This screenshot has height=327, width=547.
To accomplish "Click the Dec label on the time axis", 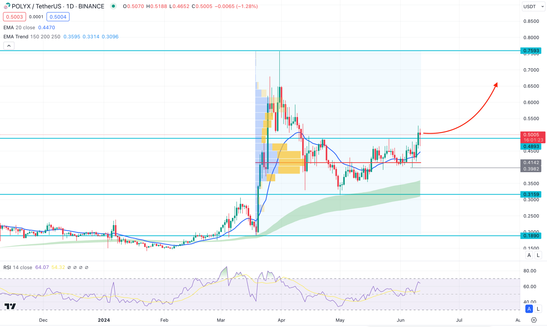I will 43,320.
